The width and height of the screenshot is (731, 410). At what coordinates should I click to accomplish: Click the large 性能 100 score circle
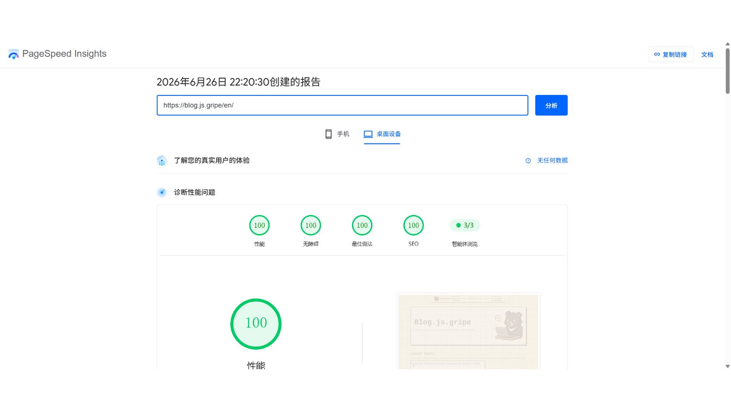[x=256, y=324]
